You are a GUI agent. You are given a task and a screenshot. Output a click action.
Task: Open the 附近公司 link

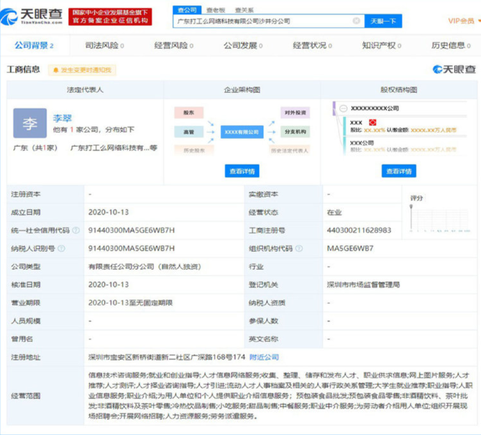coord(264,357)
